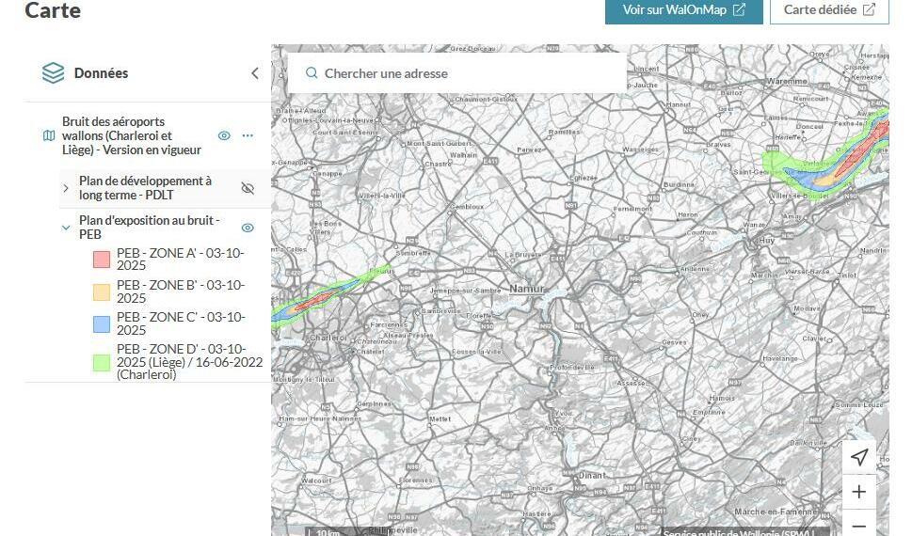Click external link icon in Voir sur WalOnMap
This screenshot has height=536, width=912.
pos(739,10)
